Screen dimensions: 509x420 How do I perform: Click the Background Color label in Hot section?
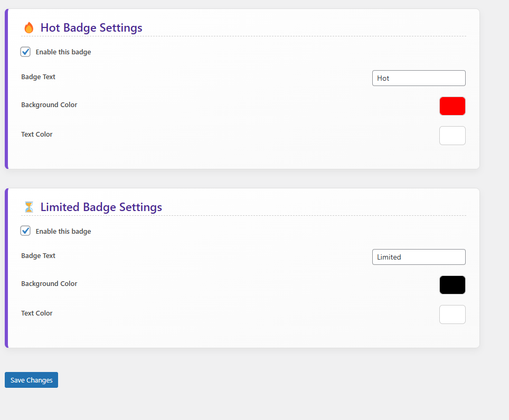pos(49,105)
